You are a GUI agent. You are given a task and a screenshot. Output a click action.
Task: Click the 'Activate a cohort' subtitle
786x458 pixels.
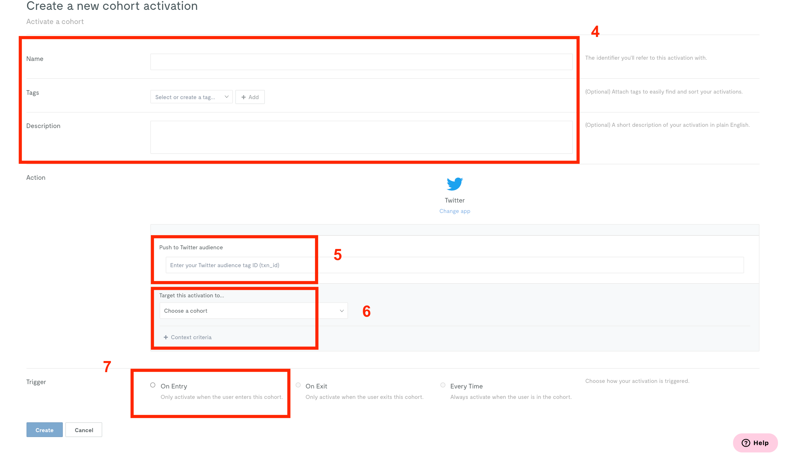tap(55, 22)
